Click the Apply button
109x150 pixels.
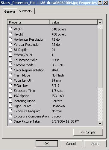(95, 144)
